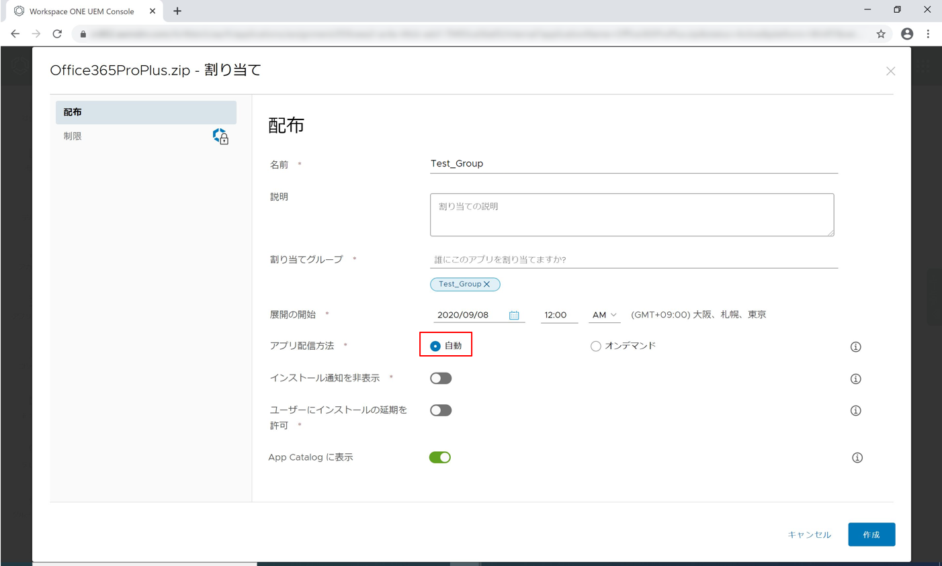942x566 pixels.
Task: Open the AM/PM dropdown
Action: pos(604,315)
